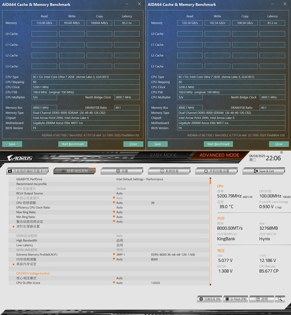The height and width of the screenshot is (315, 291).
Task: Select ADVANCED MODE
Action: (x=219, y=155)
